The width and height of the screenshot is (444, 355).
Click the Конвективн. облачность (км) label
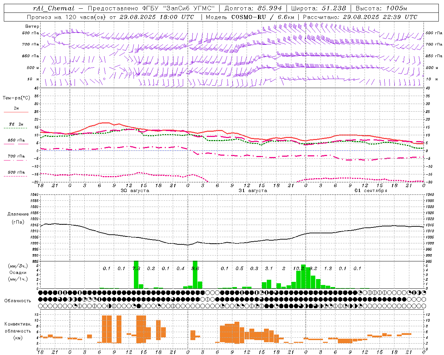pyautogui.click(x=18, y=331)
